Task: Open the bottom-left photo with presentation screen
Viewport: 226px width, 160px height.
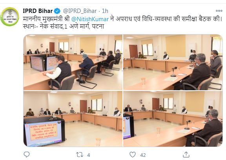Action: (73, 119)
